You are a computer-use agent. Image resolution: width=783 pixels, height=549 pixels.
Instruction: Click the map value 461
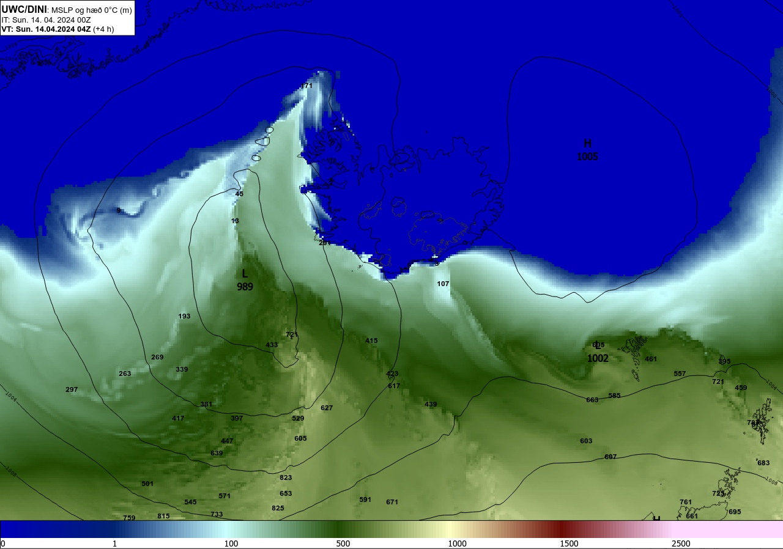pos(651,359)
